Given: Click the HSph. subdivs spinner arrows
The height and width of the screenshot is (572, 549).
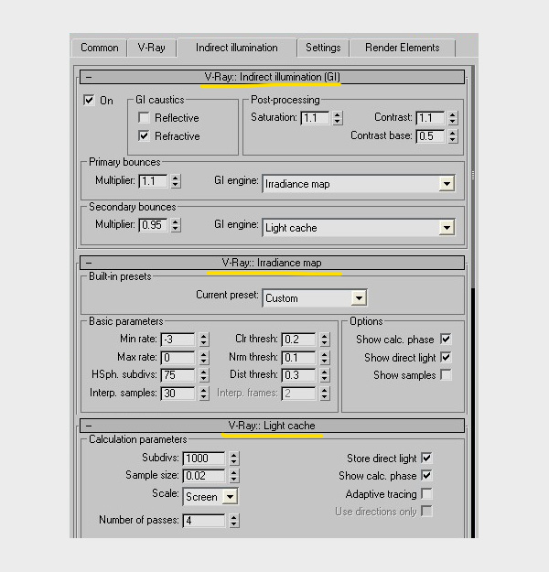Looking at the screenshot, I should click(203, 375).
